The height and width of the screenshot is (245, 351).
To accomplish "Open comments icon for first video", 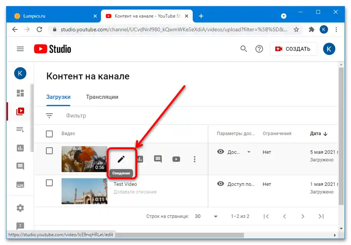I will [158, 159].
